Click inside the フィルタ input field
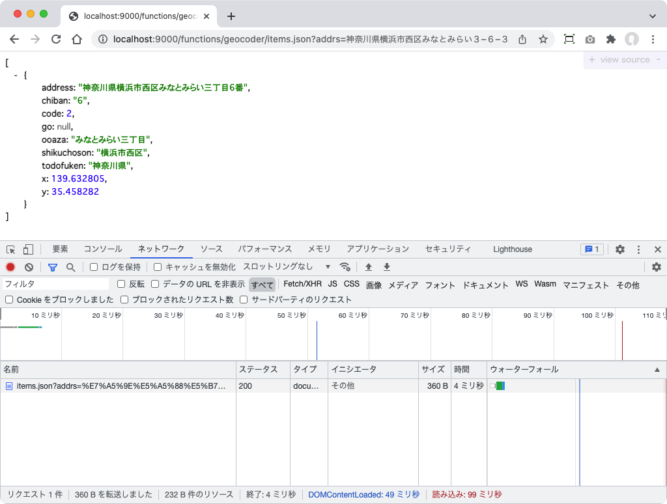 tap(55, 284)
